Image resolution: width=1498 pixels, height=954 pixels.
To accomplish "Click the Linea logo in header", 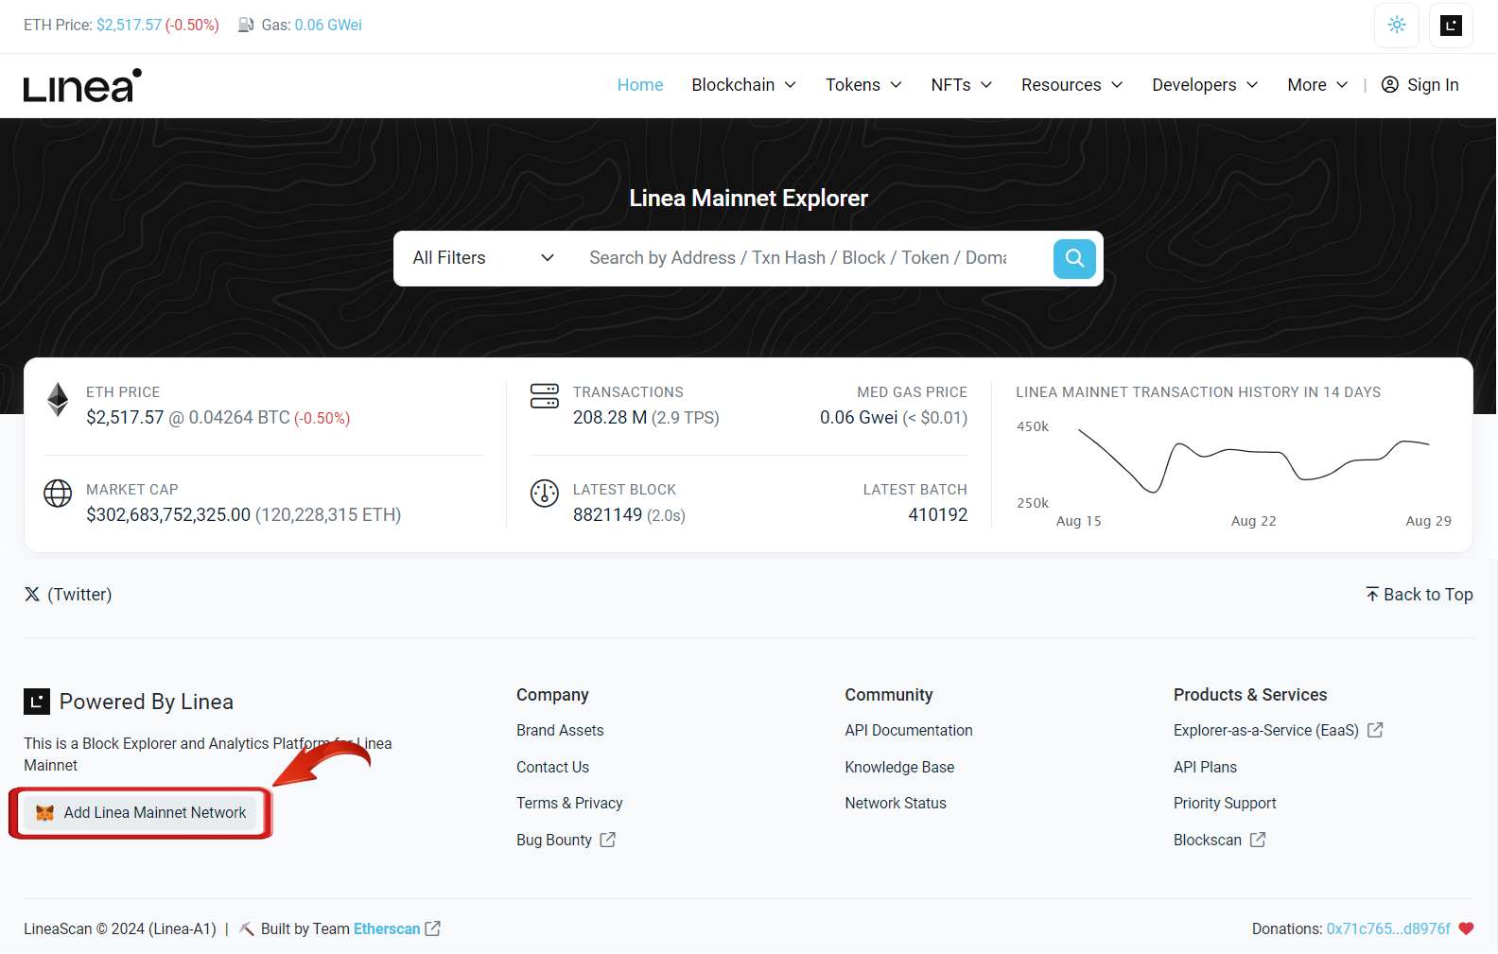I will click(83, 85).
